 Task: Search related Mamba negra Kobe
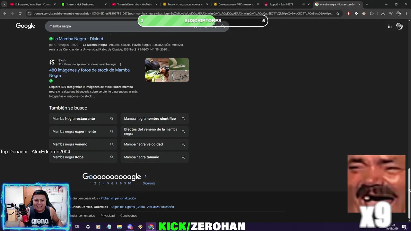pos(83,157)
